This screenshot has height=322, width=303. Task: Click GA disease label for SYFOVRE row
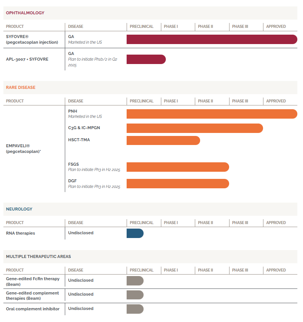click(x=71, y=37)
